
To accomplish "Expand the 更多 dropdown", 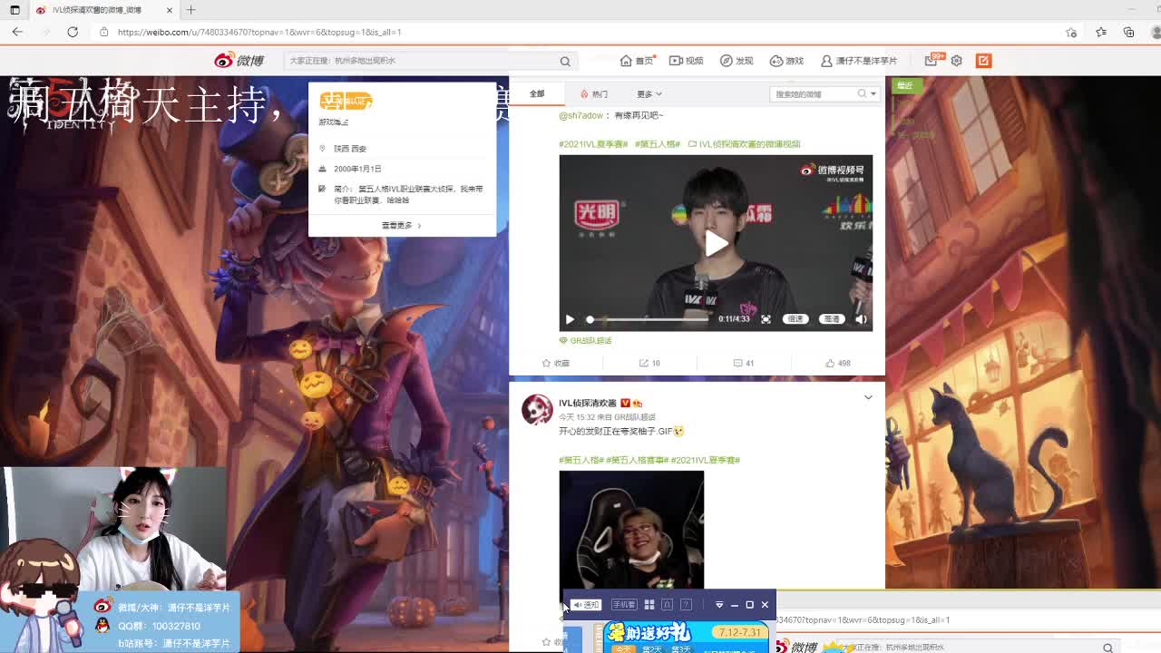I will pos(649,93).
